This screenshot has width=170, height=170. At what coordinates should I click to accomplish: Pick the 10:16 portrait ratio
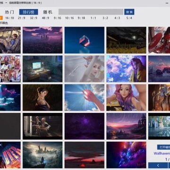click(69, 18)
